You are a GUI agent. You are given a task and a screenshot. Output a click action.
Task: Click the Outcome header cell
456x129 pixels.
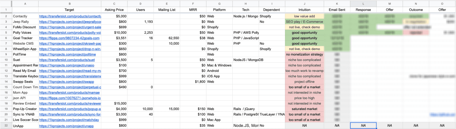[416, 10]
